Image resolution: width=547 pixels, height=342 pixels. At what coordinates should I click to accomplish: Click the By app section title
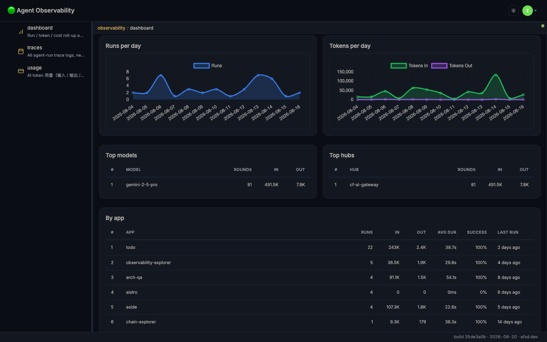point(115,218)
